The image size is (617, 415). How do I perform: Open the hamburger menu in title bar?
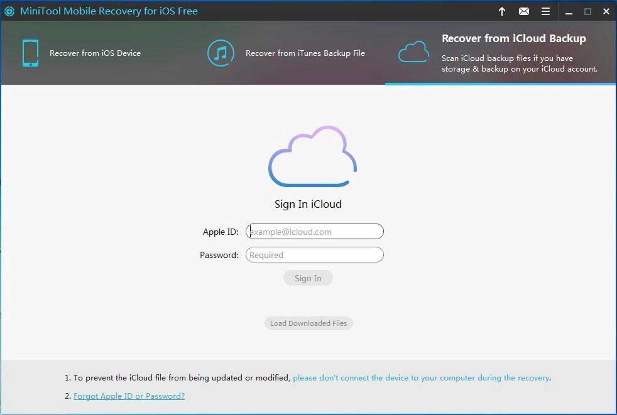click(545, 11)
